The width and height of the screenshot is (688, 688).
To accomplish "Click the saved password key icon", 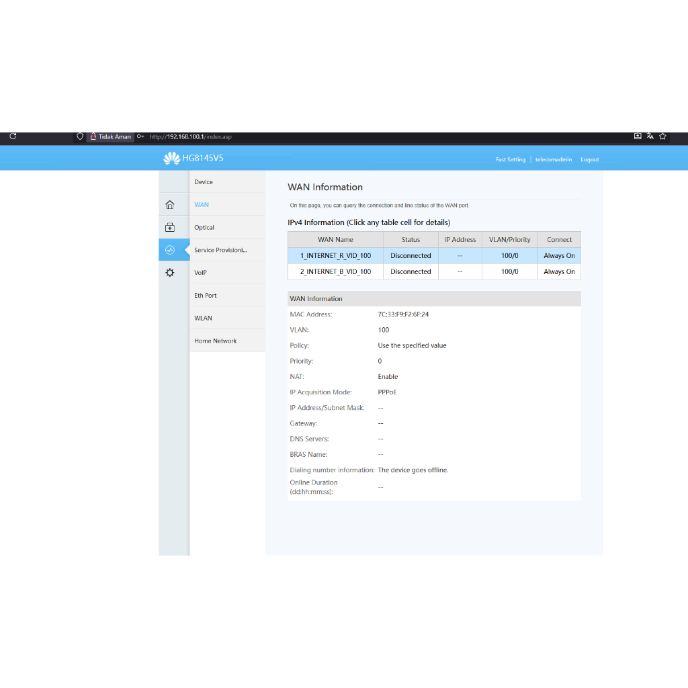I will point(140,136).
